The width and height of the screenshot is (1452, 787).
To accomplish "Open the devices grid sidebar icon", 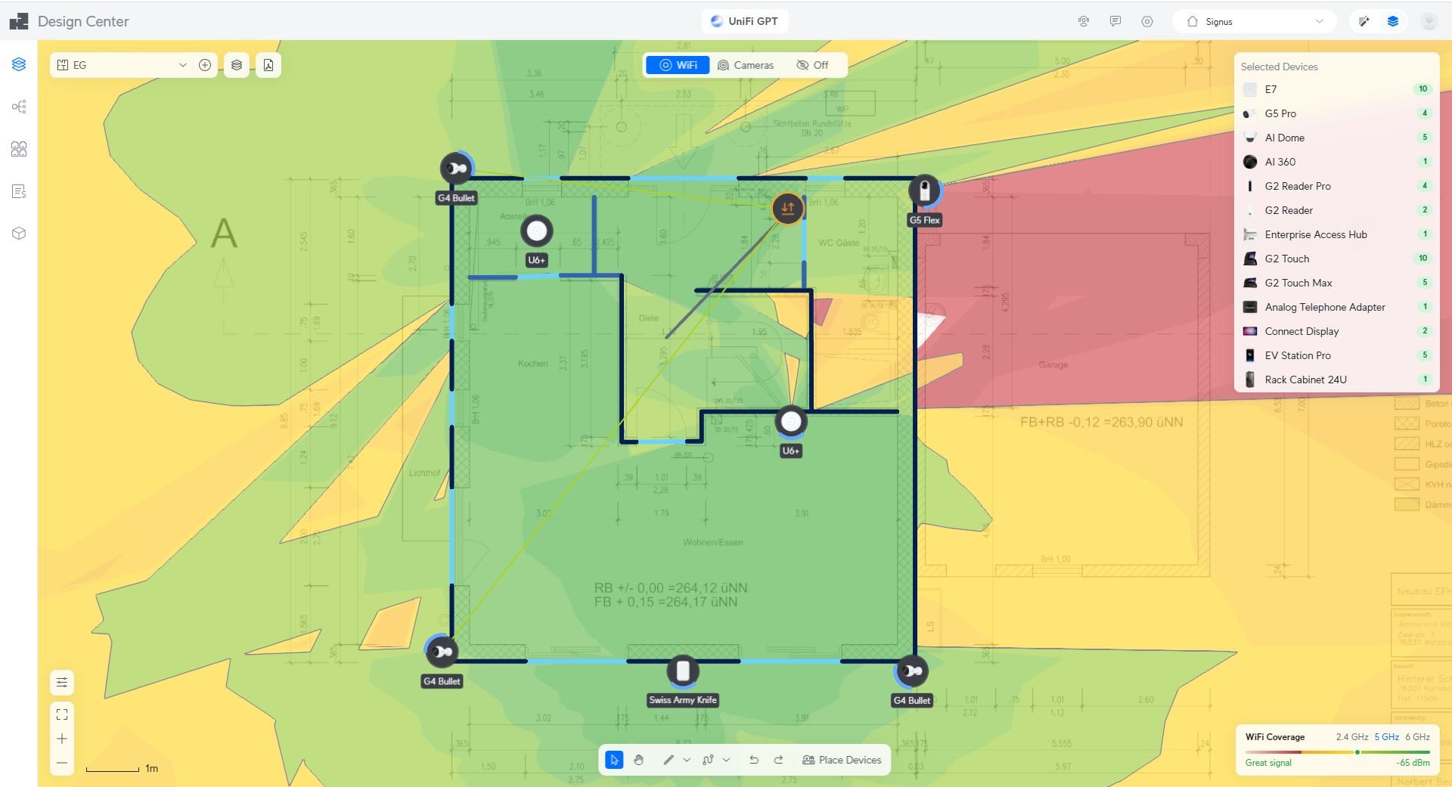I will click(x=19, y=149).
